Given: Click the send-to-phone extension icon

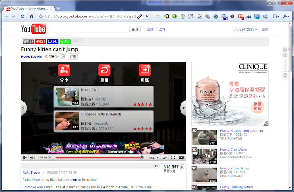Looking at the screenshot, I should tap(166, 17).
